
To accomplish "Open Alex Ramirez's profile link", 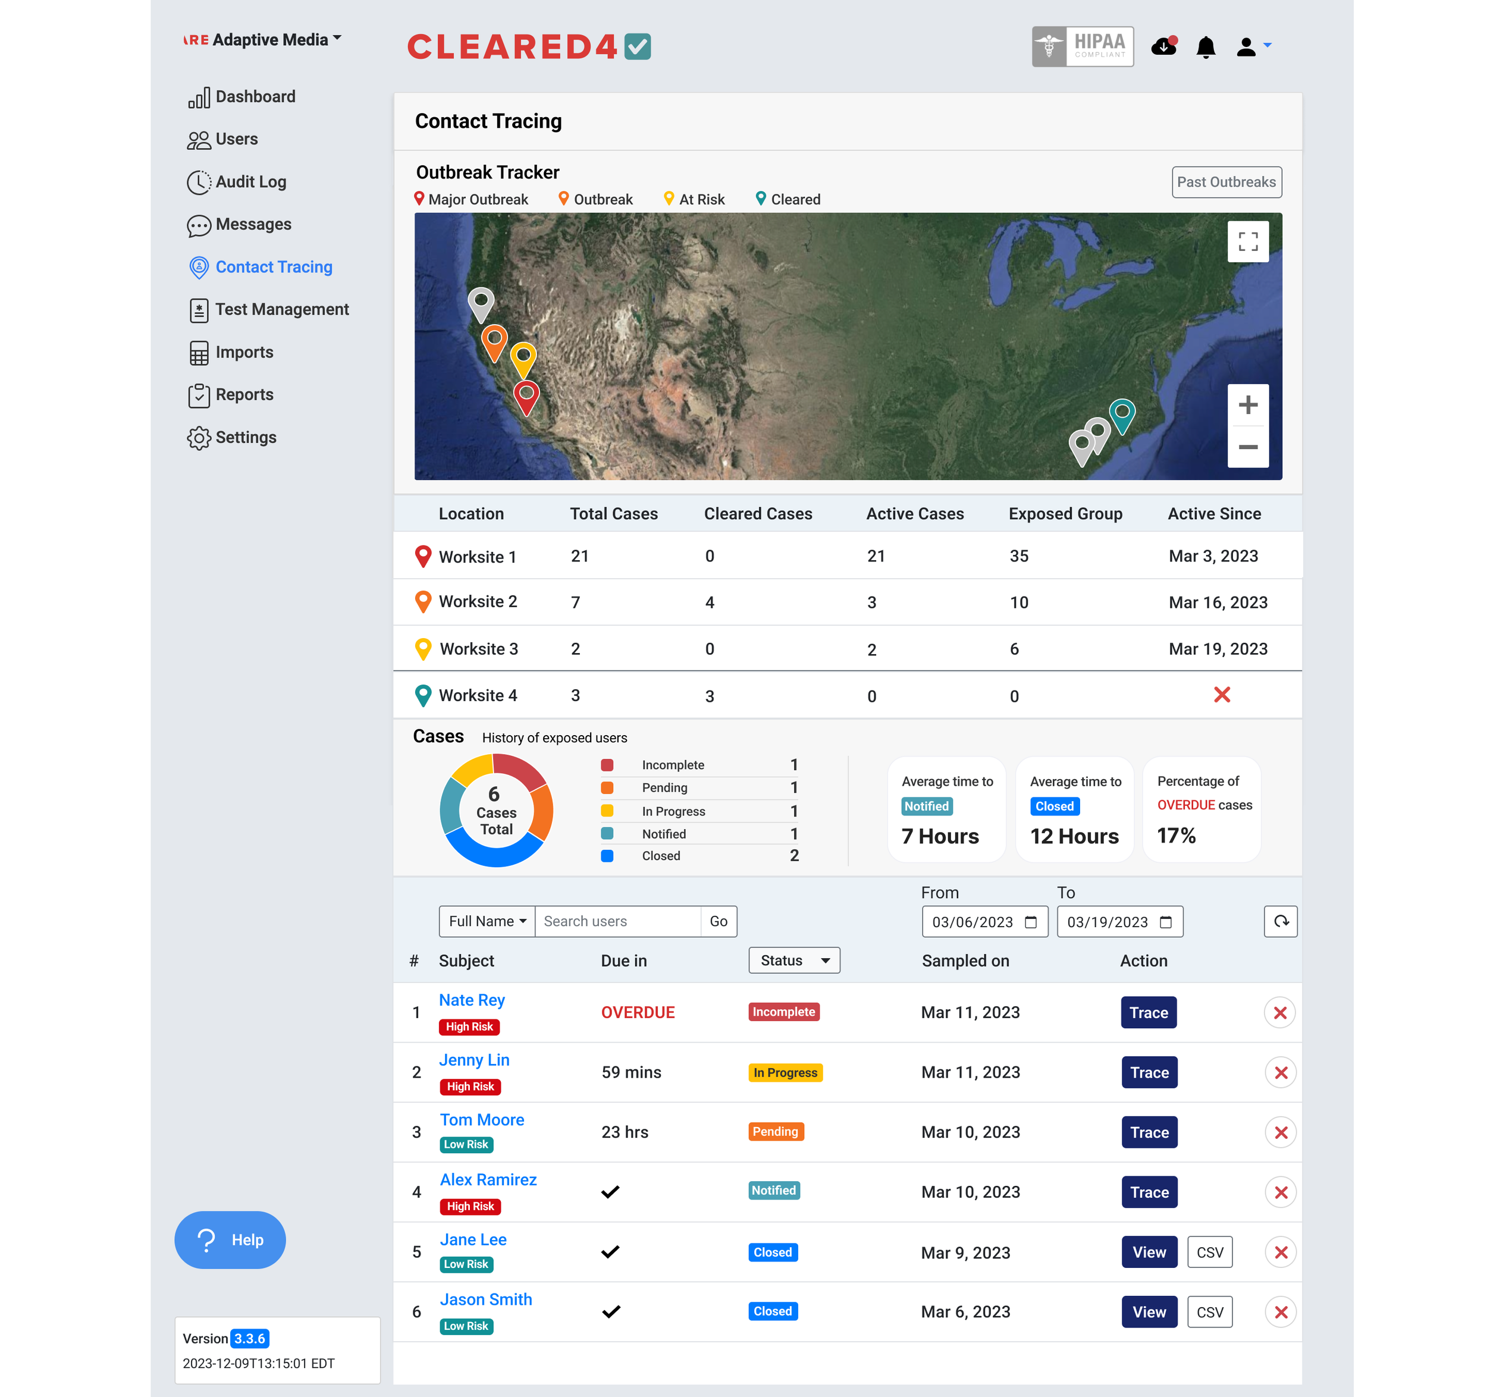I will point(488,1179).
